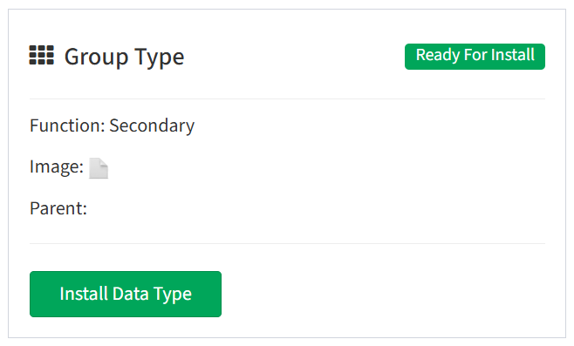Screen dimensions: 574x346
Task: Click the words Data Type on button
Action: click(x=152, y=295)
